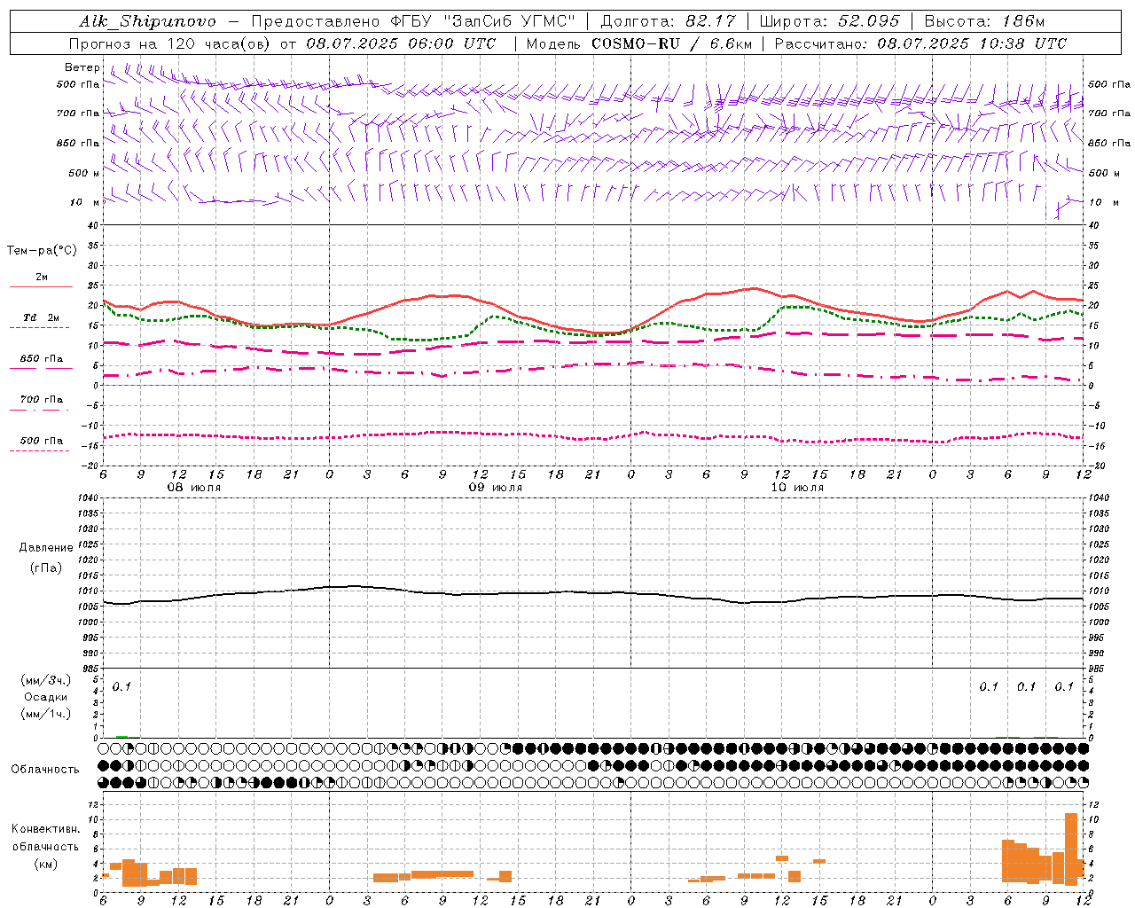Click the 'Тем-ра(°C)' temperature panel label

coord(42,251)
